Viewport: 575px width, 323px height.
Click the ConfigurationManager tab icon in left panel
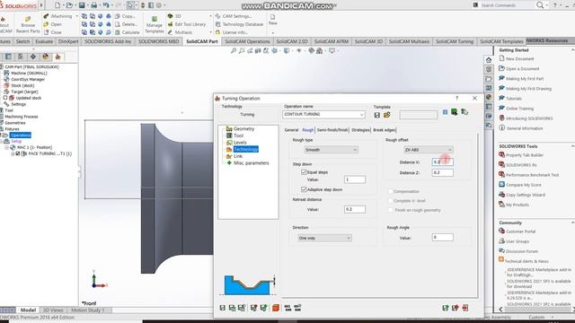21,57
